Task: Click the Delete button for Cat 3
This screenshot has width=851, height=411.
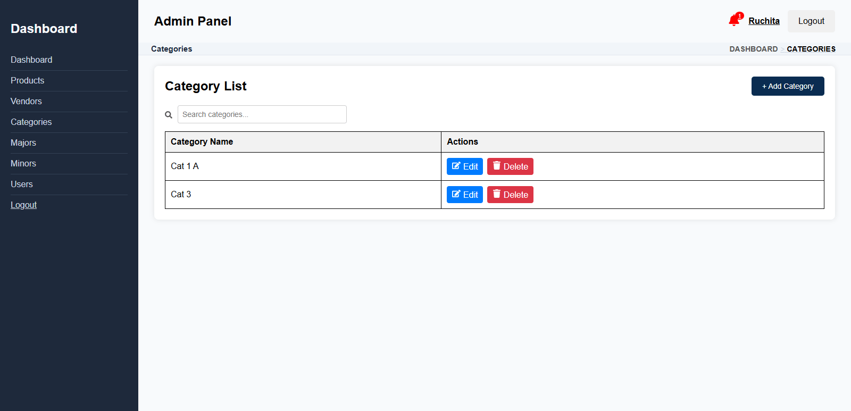Action: [x=510, y=195]
